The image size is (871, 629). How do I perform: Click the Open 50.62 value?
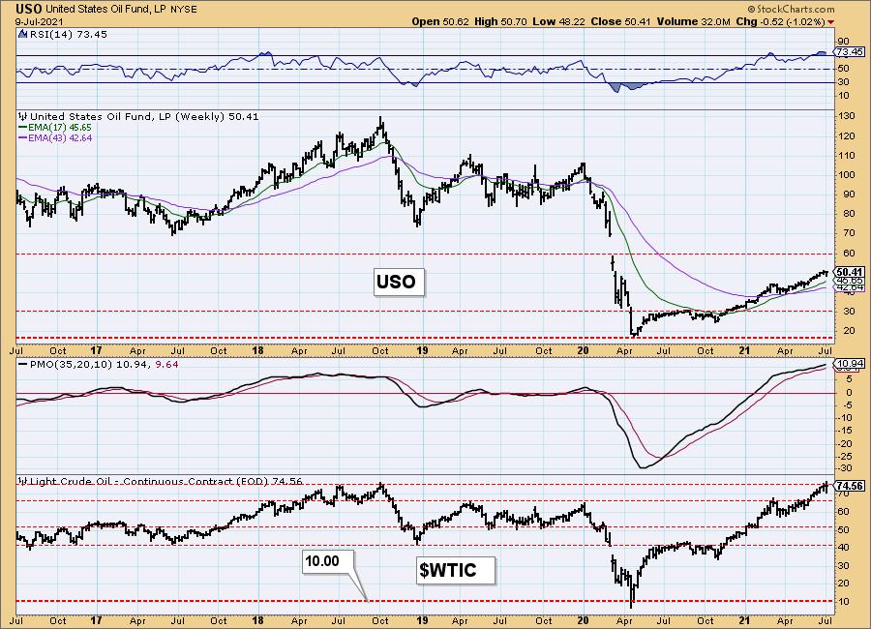[440, 21]
